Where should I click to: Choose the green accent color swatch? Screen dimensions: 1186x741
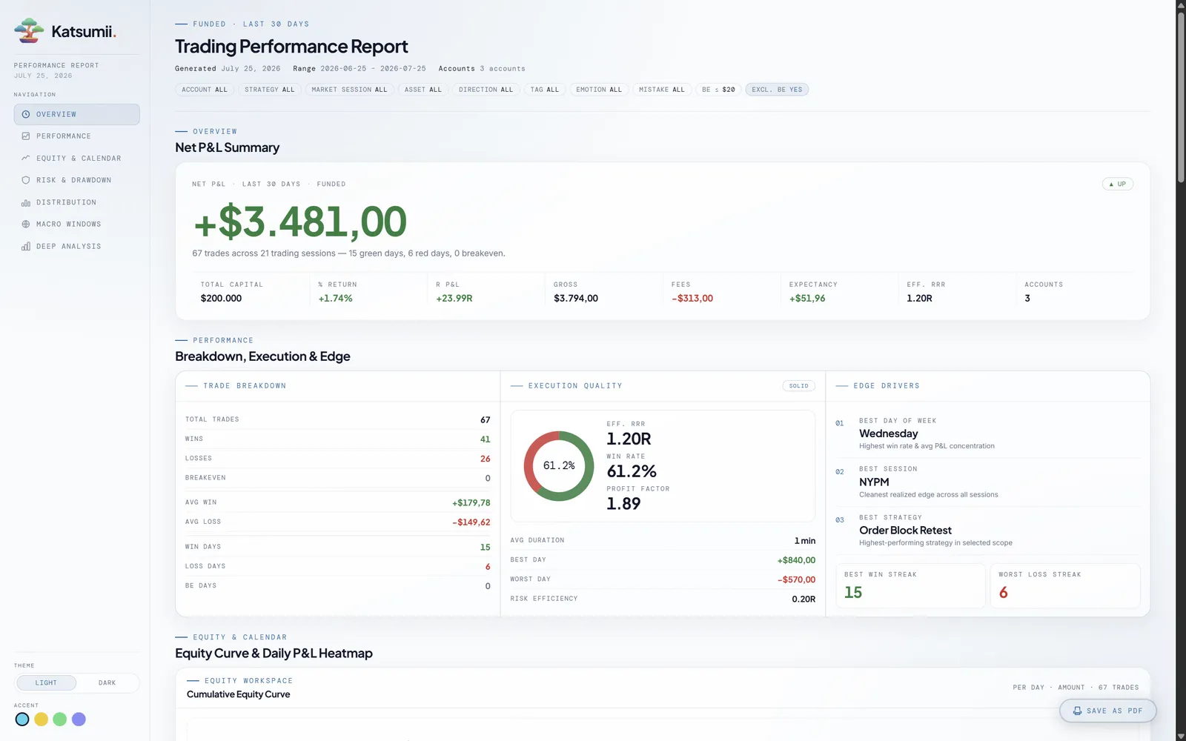pyautogui.click(x=60, y=720)
